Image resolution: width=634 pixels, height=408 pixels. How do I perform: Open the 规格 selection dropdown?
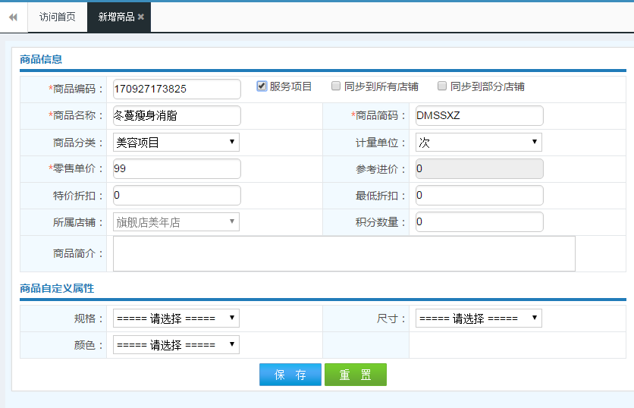176,318
